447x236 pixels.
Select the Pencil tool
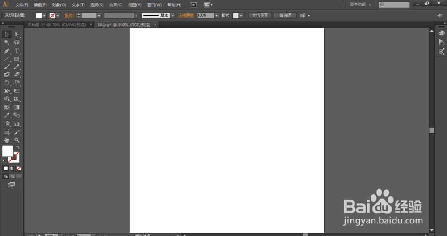(x=17, y=67)
